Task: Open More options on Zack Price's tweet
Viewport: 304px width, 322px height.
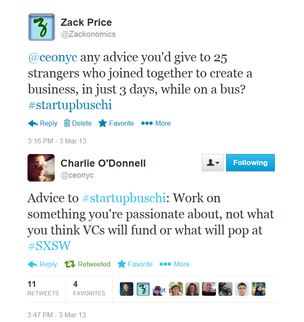Action: coord(156,123)
